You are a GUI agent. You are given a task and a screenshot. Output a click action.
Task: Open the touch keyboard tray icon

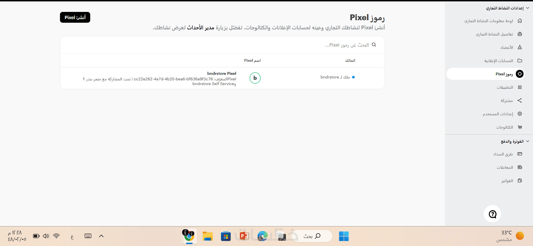click(88, 236)
